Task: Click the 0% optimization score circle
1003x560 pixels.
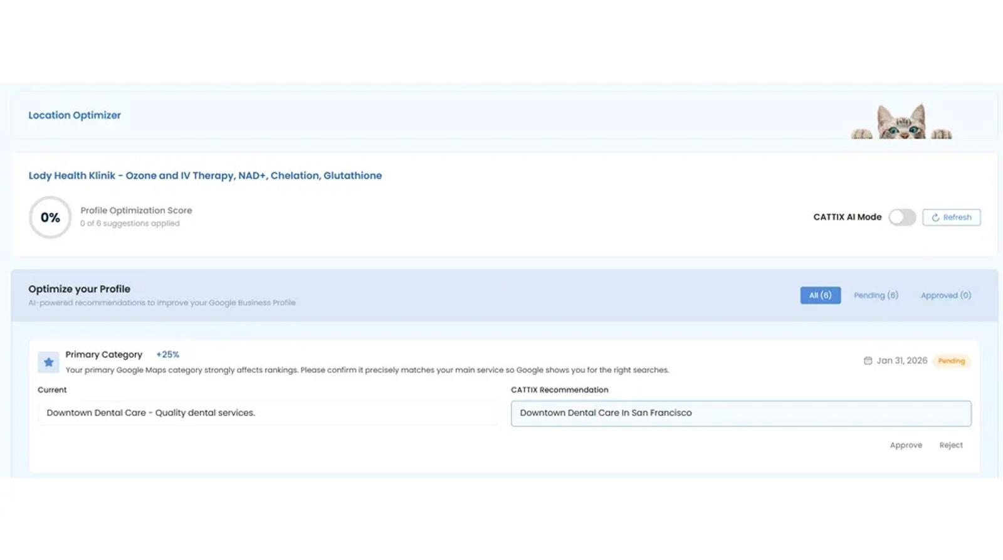Action: click(50, 218)
